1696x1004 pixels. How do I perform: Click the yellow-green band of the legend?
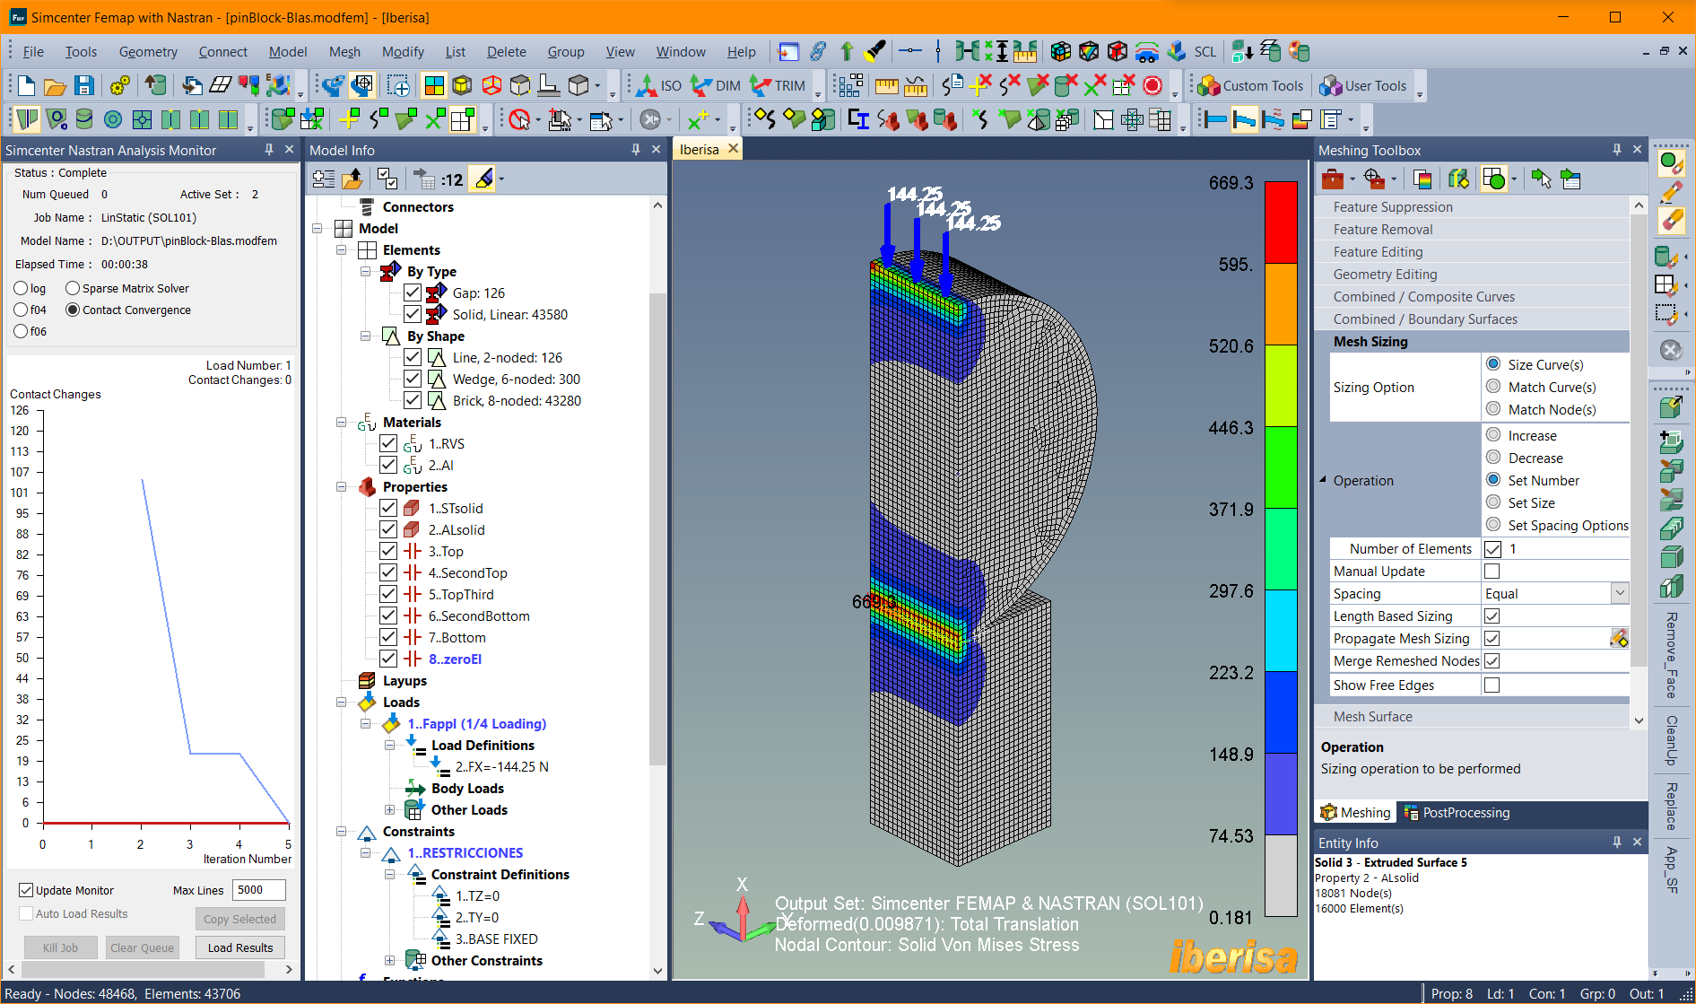point(1281,386)
